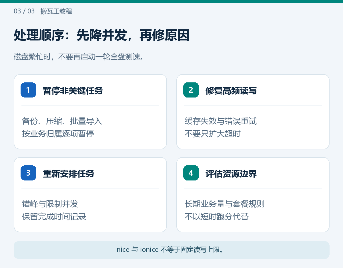Click the page counter 03 / 03
The width and height of the screenshot is (343, 268).
[x=24, y=11]
